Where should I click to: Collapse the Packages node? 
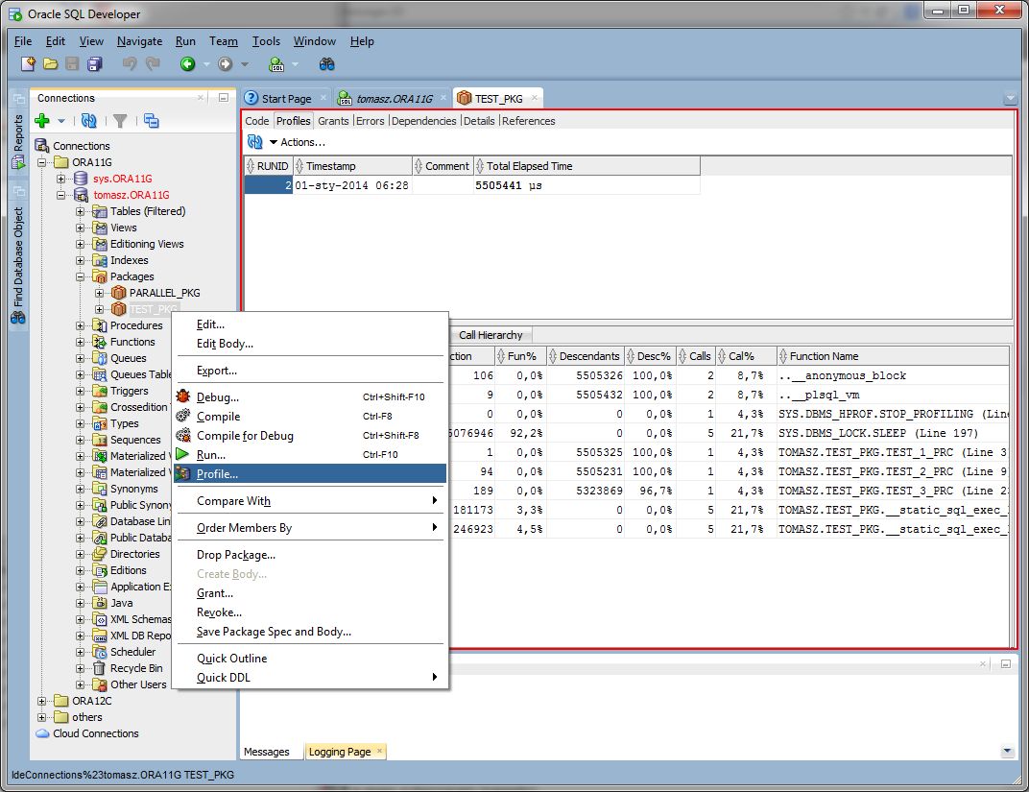[80, 276]
